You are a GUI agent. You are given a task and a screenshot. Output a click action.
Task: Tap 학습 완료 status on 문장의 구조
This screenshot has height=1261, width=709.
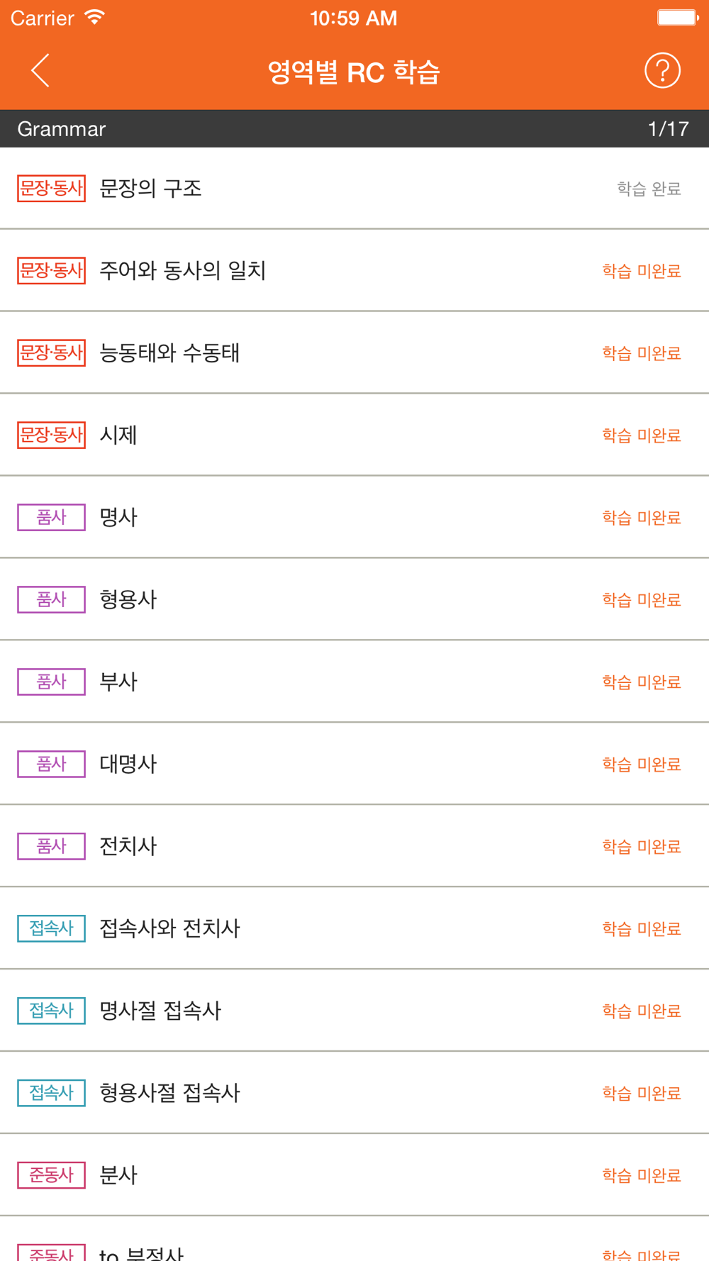648,189
